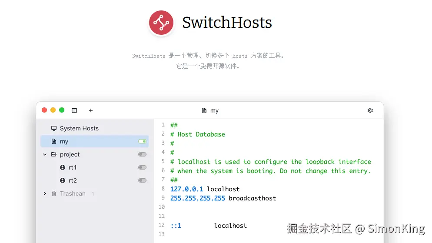Viewport: 432px width, 243px height.
Task: Click the globe icon next to rt2
Action: 63,180
